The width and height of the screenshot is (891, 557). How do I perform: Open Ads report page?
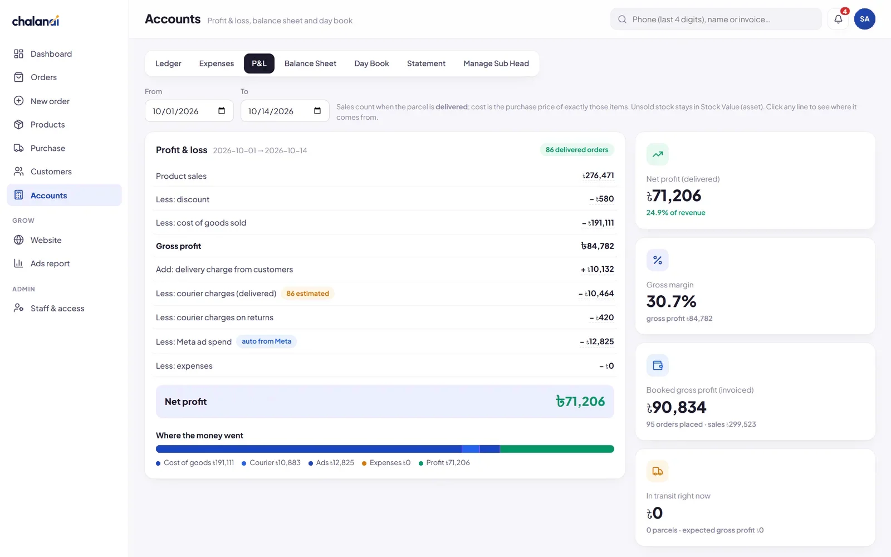tap(64, 263)
